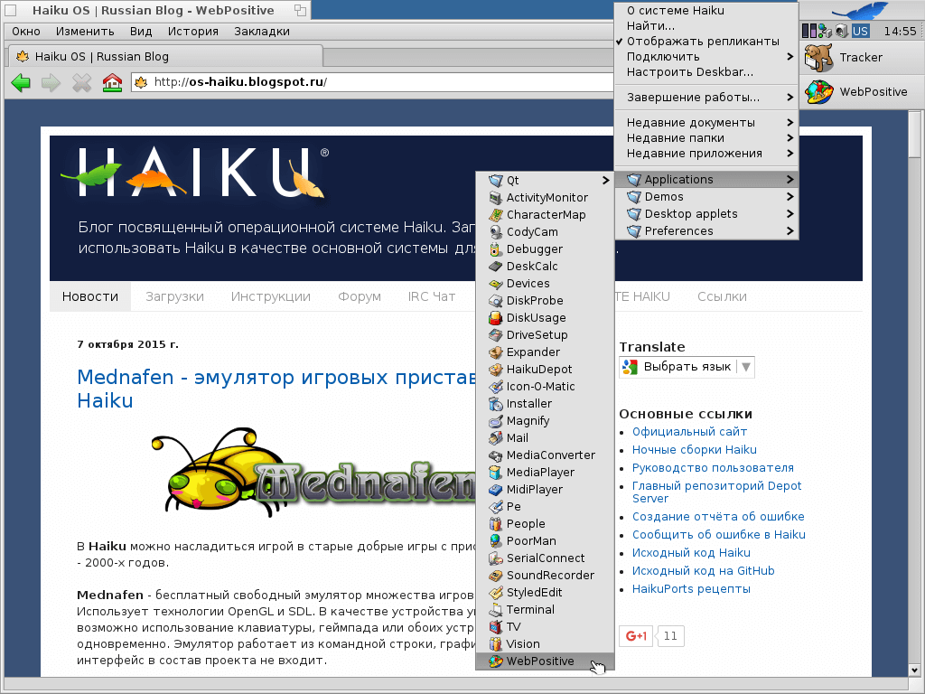Open HaikuPorts рецепты link
This screenshot has height=694, width=925.
click(x=691, y=589)
